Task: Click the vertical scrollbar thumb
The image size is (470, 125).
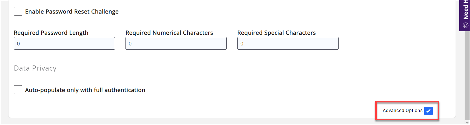Action: [467, 76]
